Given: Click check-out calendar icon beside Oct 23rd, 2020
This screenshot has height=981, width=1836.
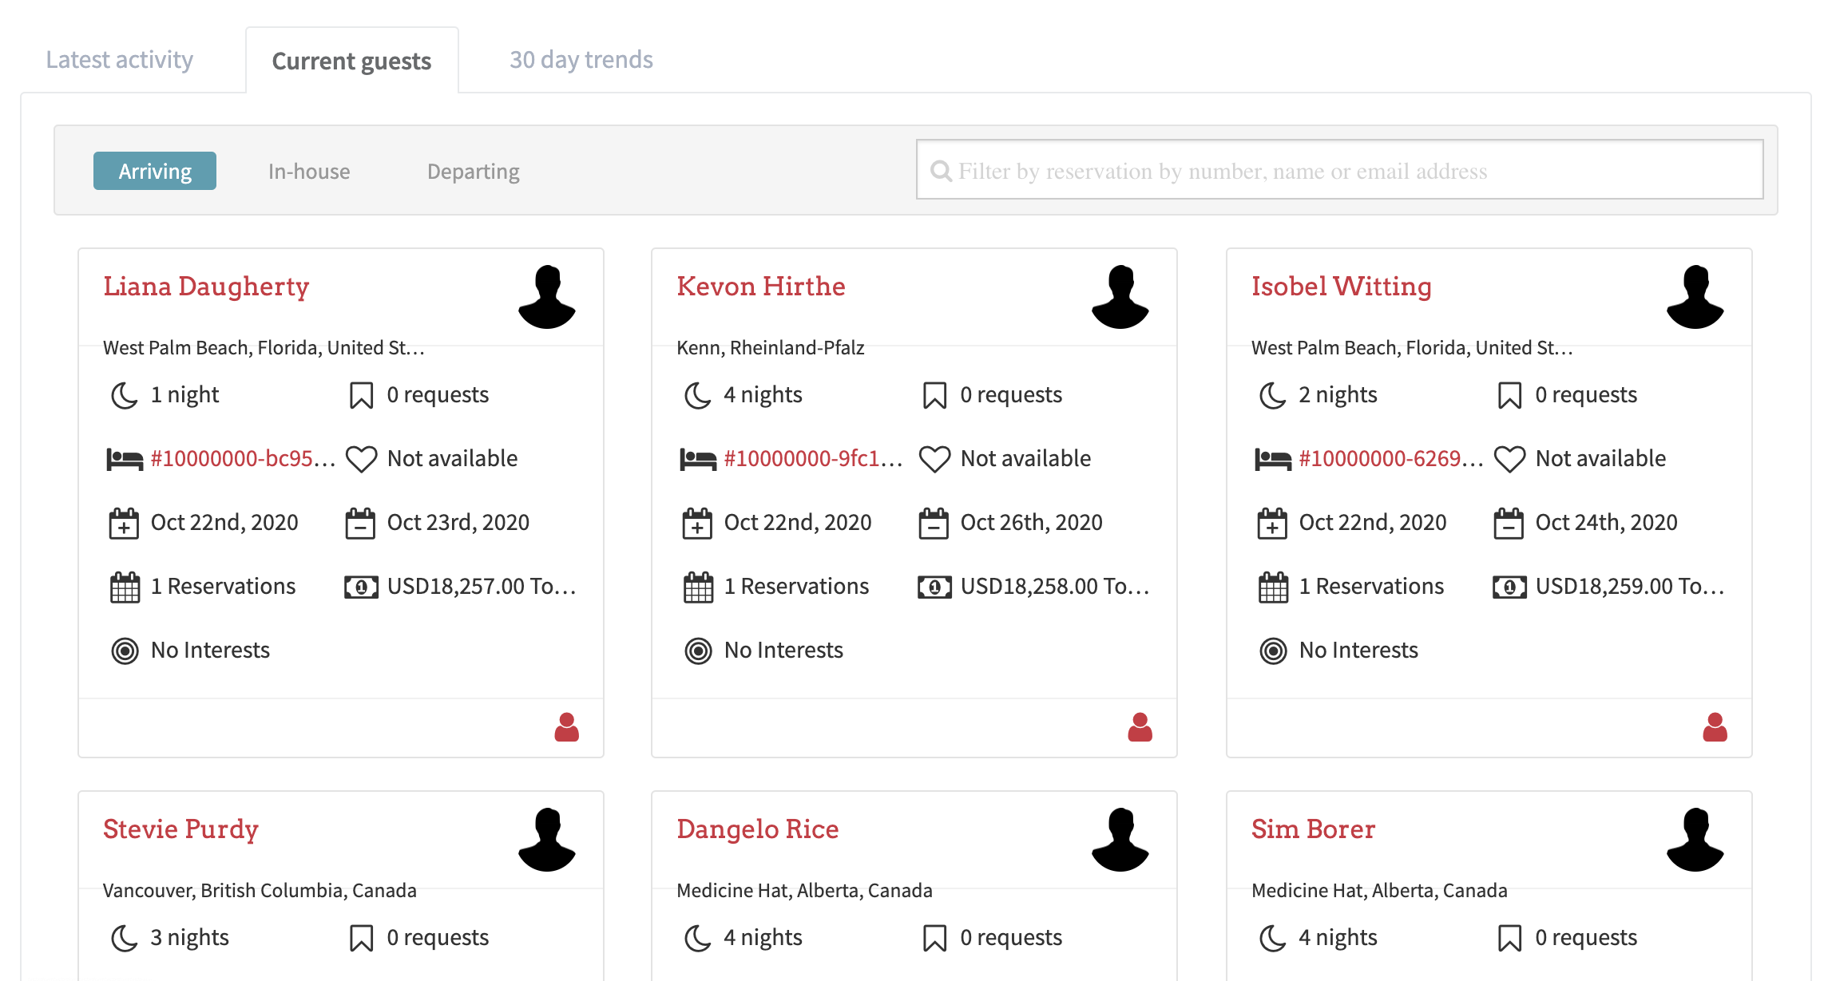Looking at the screenshot, I should pyautogui.click(x=360, y=524).
